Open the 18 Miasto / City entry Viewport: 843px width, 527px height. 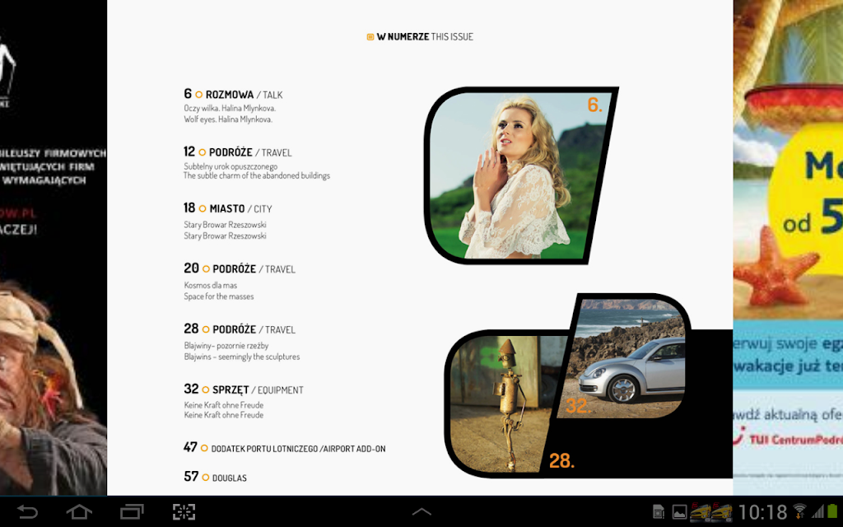pyautogui.click(x=228, y=221)
